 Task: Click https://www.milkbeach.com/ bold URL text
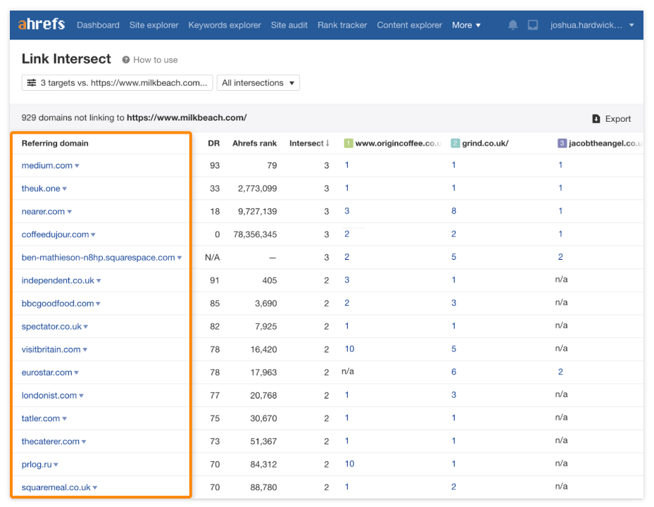(x=187, y=118)
